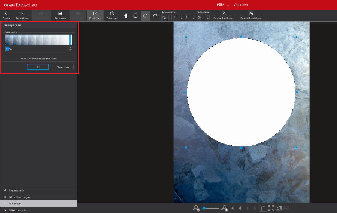The image size is (337, 213).
Task: Save the image with Speichern
Action: tap(60, 15)
